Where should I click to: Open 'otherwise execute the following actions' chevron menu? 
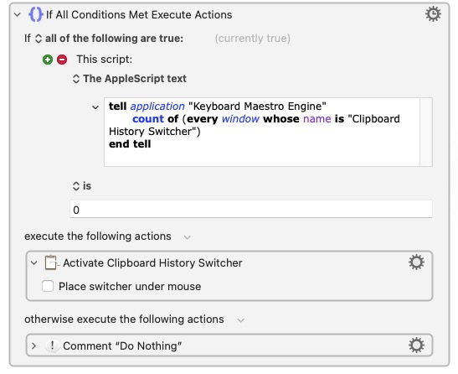(240, 319)
